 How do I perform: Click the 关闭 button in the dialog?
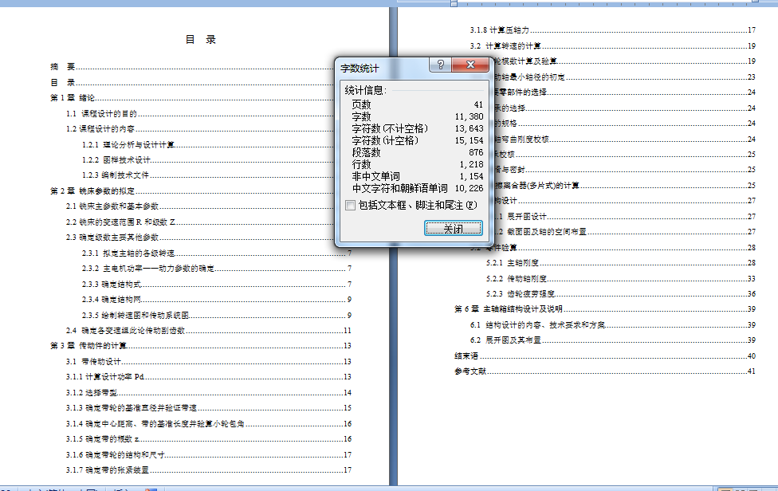(453, 228)
